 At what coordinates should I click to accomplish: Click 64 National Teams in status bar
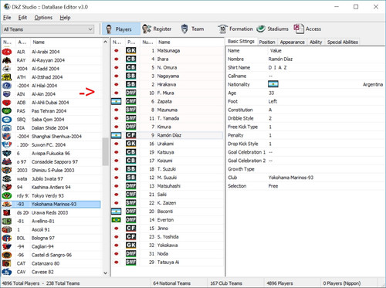pyautogui.click(x=171, y=283)
